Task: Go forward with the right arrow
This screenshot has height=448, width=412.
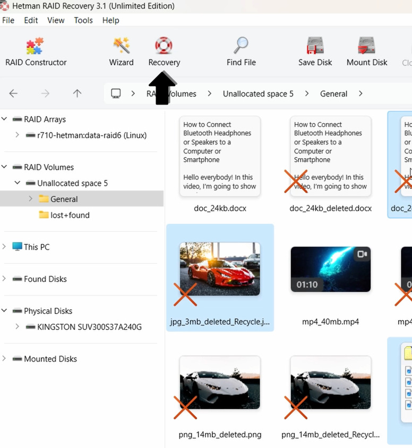Action: [45, 93]
